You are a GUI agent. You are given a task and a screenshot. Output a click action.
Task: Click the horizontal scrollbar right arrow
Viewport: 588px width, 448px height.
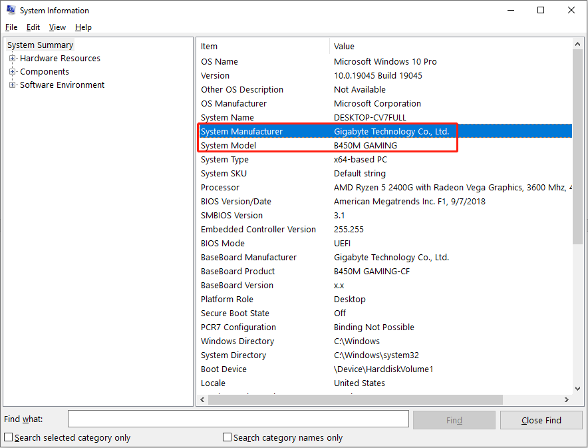coord(566,399)
